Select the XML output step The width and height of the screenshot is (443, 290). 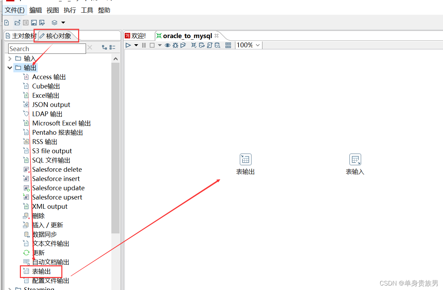50,207
